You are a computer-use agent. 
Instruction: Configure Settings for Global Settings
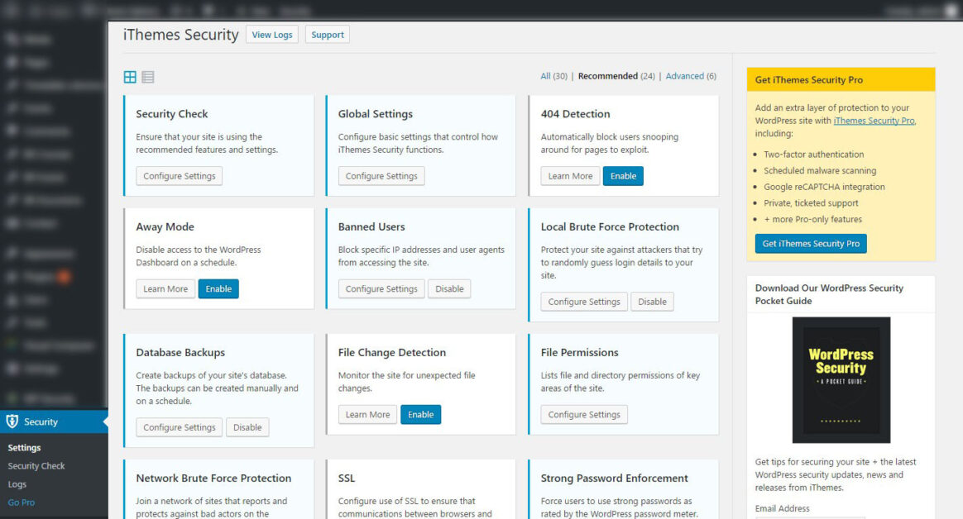point(381,176)
